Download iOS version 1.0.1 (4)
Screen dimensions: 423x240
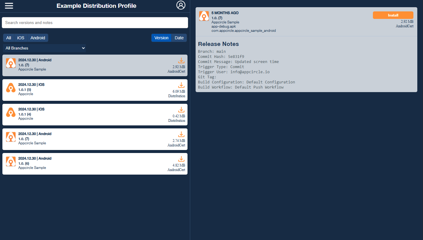tap(181, 109)
